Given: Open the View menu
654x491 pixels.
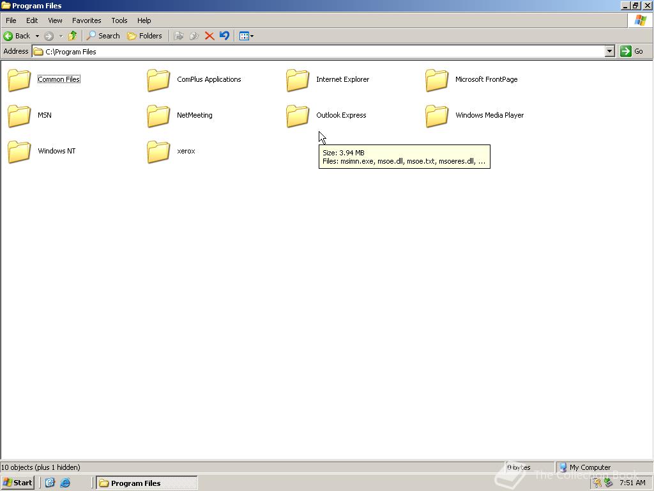Looking at the screenshot, I should 55,20.
